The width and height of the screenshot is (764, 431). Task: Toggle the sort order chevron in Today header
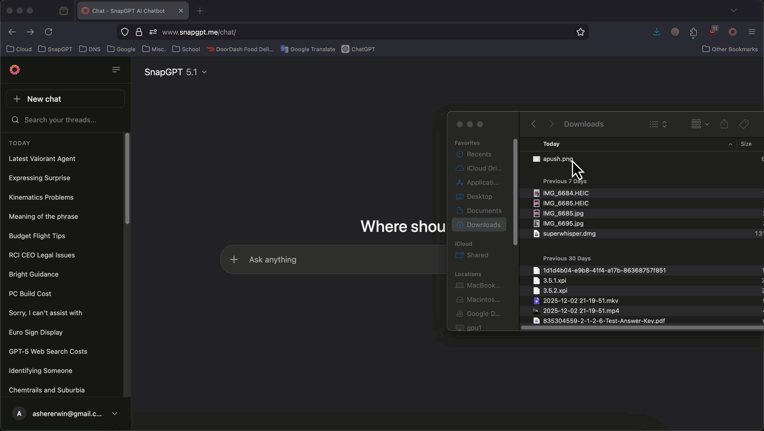click(730, 144)
